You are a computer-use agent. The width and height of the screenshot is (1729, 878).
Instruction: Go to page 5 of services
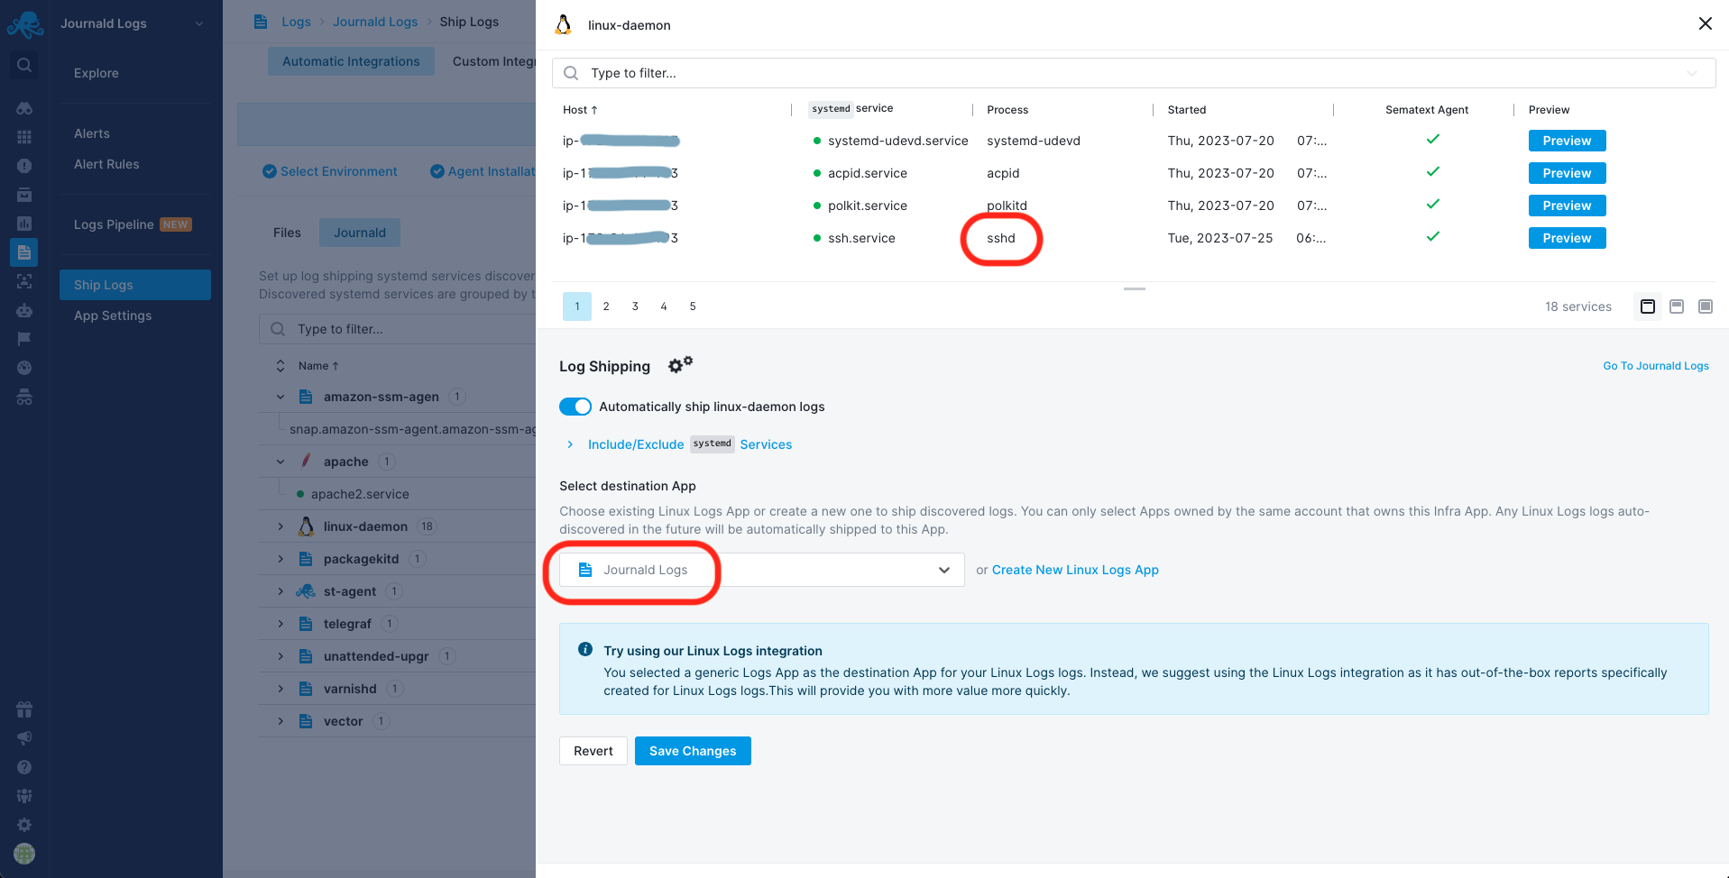click(x=693, y=306)
